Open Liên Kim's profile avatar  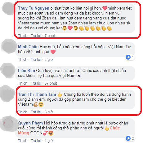click(8, 70)
